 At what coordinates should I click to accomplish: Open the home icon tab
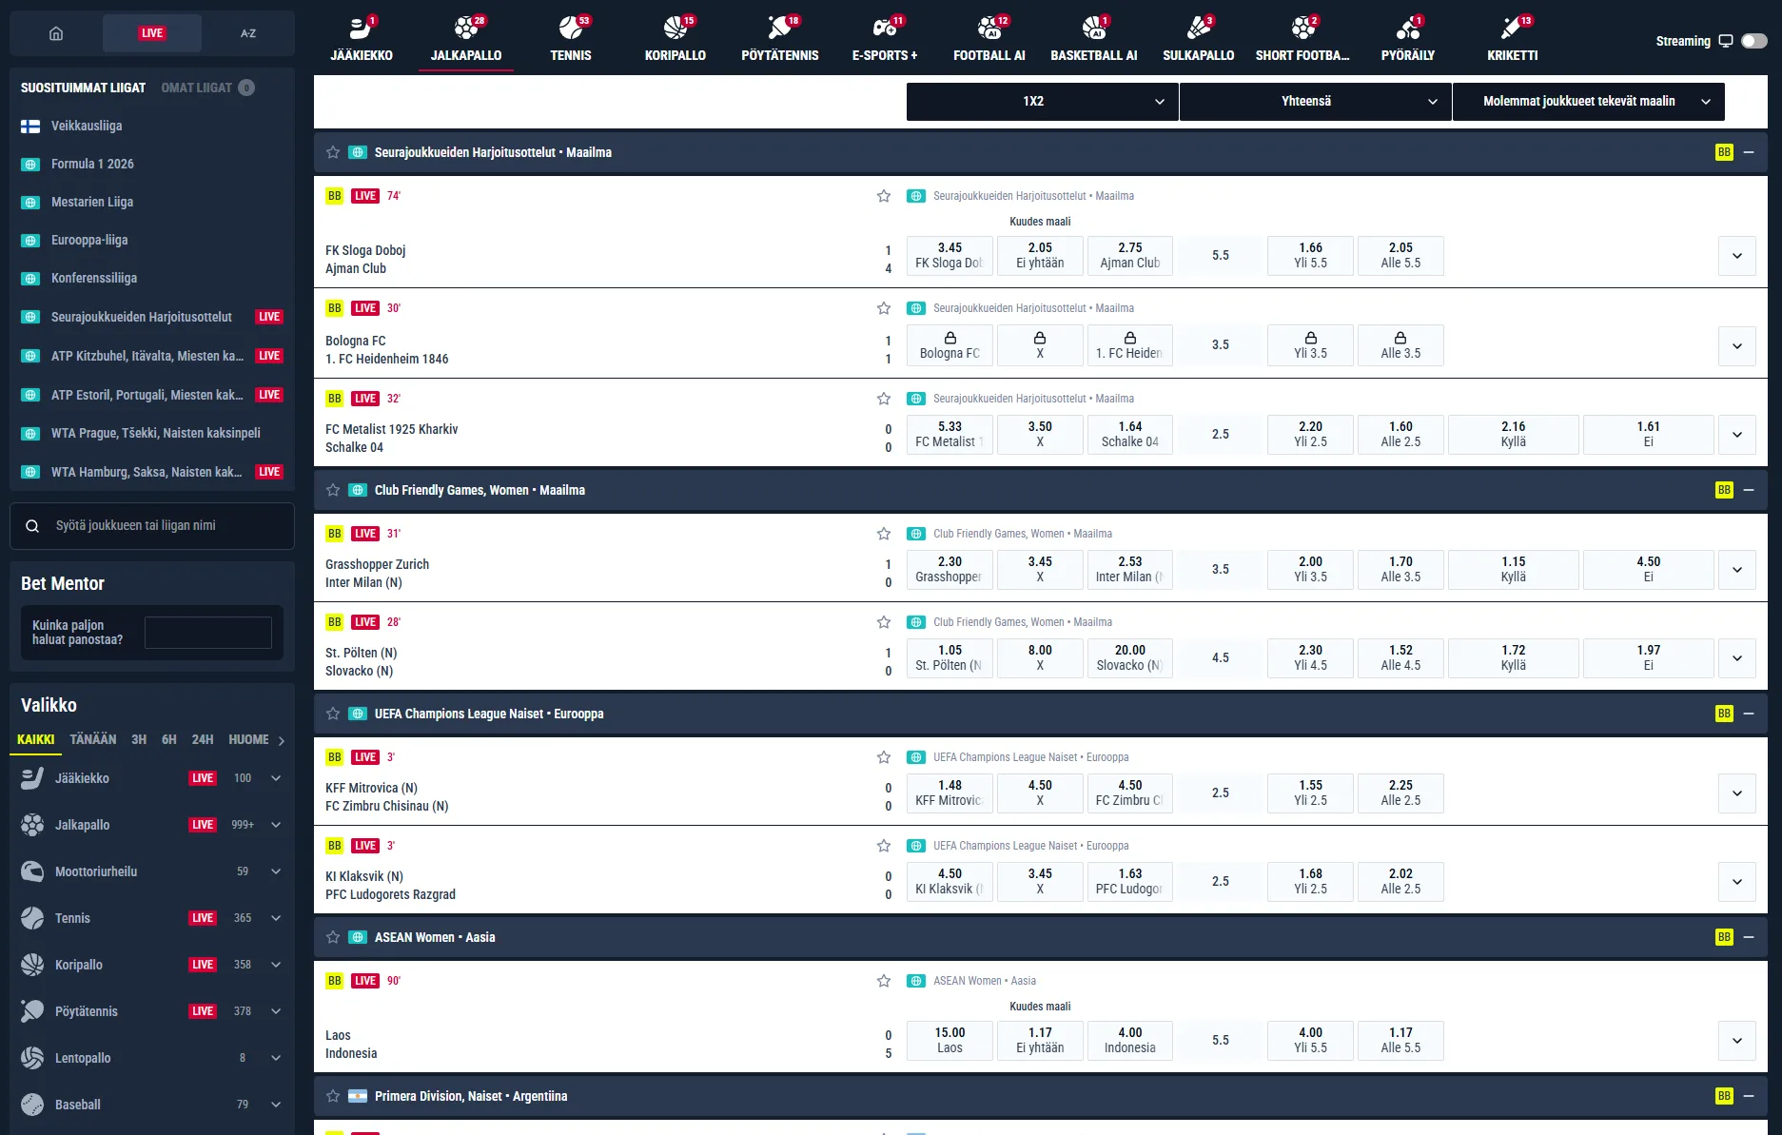click(56, 33)
